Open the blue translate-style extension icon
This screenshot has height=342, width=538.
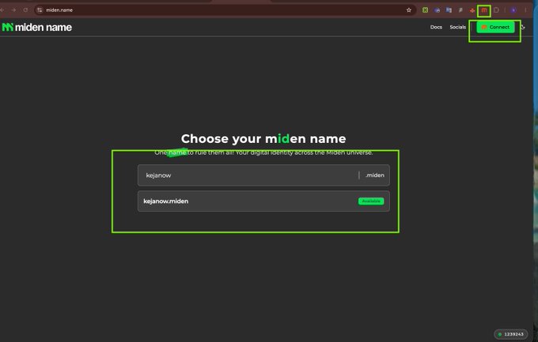tap(449, 10)
